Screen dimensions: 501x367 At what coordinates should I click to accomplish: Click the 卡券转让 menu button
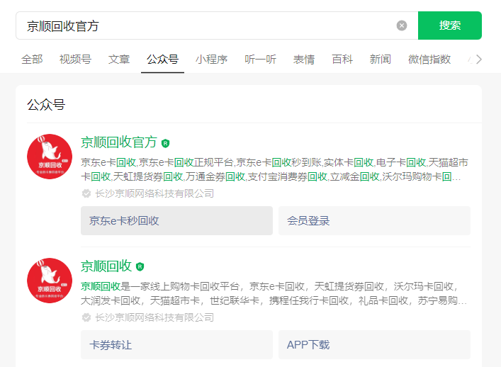click(176, 344)
